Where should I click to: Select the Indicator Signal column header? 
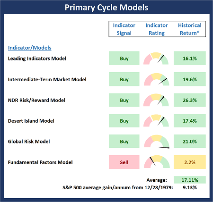pos(124,29)
